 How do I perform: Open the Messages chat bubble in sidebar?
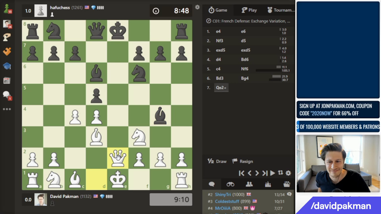click(7, 95)
